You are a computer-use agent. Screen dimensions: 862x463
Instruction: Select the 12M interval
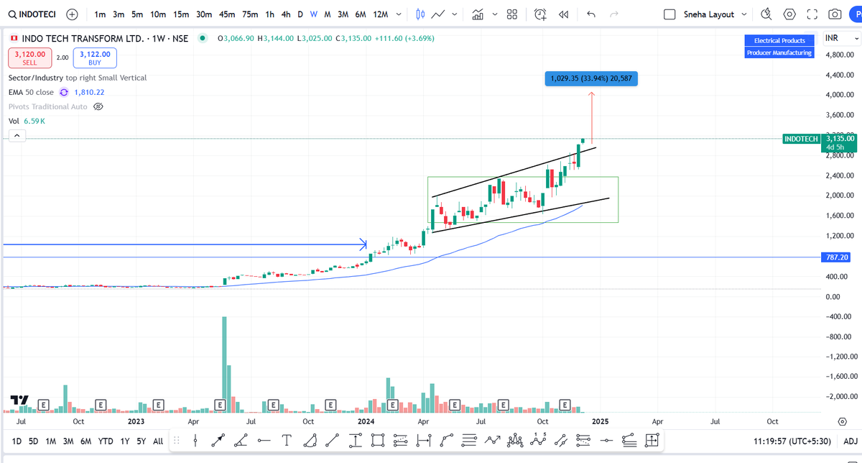(x=381, y=14)
